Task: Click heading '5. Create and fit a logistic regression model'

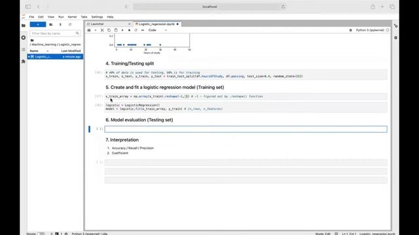Action: tap(164, 87)
